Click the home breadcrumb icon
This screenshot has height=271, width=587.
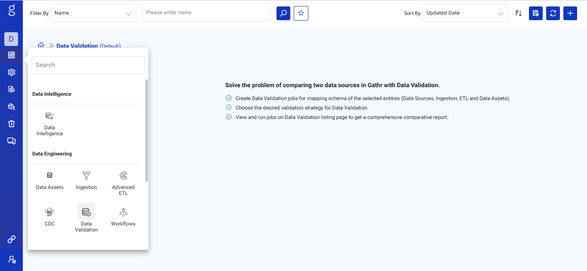click(41, 45)
